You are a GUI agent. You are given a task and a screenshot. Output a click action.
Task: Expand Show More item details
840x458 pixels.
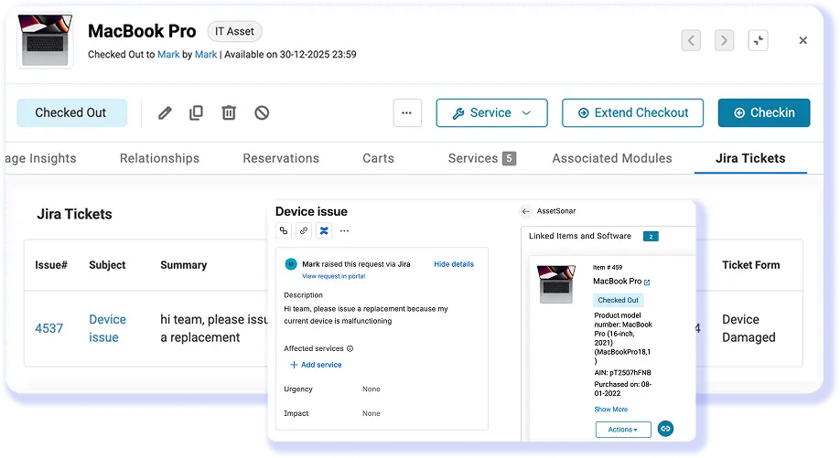click(610, 410)
